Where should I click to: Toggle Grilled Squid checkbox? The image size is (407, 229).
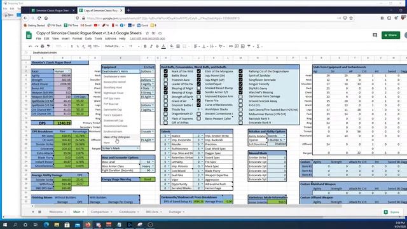click(198, 84)
